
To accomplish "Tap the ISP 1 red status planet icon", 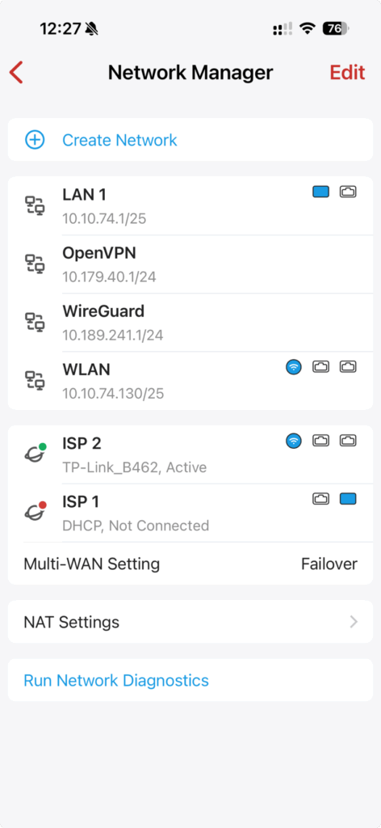I will pos(35,511).
